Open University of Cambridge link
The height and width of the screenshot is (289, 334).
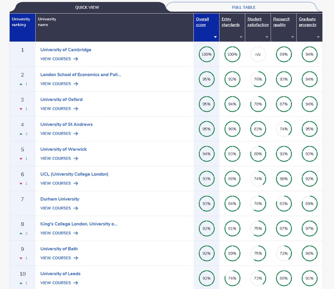coord(66,50)
